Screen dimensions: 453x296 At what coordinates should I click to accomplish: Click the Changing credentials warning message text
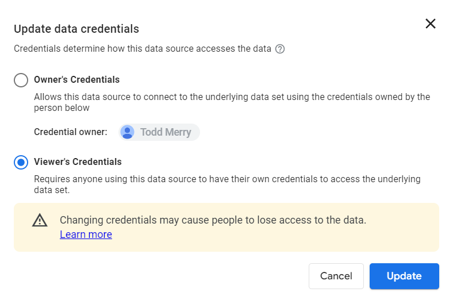213,220
